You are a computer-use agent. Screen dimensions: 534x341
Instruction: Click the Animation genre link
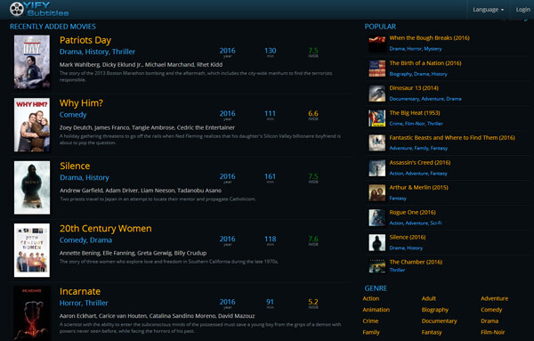click(x=376, y=310)
